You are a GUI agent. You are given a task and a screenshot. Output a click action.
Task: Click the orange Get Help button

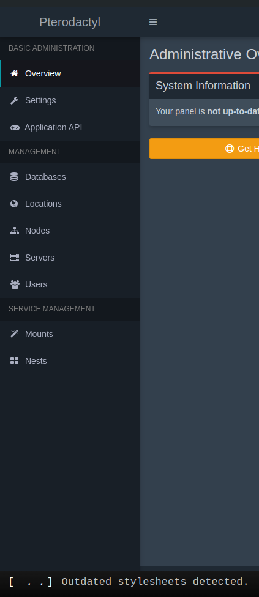click(x=204, y=149)
